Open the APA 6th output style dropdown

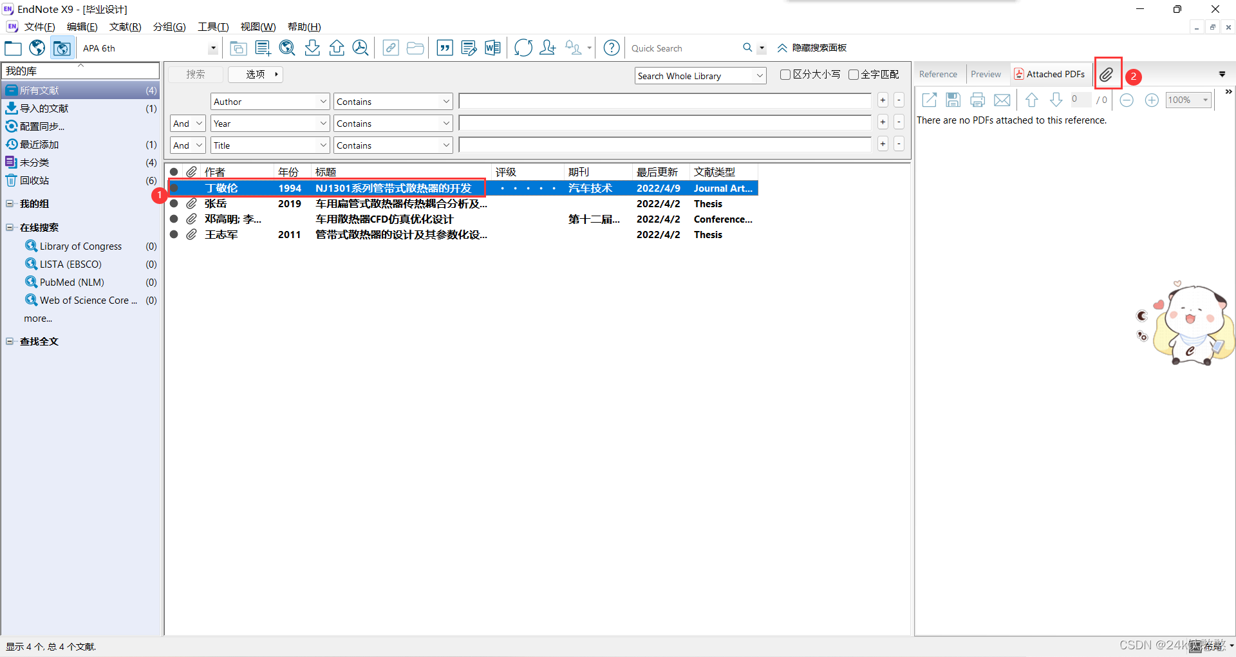[213, 48]
